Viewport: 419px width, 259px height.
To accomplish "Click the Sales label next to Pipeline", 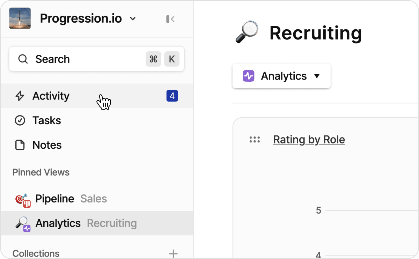I will [94, 199].
